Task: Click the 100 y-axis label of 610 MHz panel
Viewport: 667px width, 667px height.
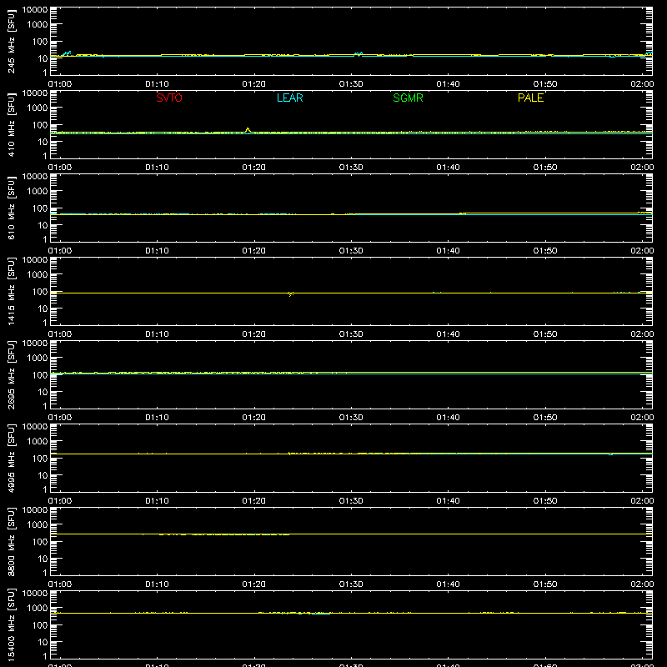Action: click(40, 208)
